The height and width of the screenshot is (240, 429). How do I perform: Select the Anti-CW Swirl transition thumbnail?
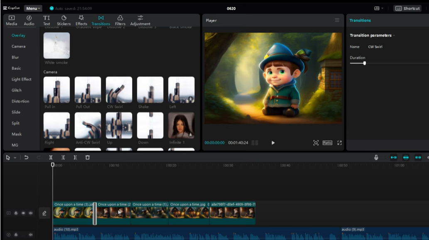click(x=88, y=126)
